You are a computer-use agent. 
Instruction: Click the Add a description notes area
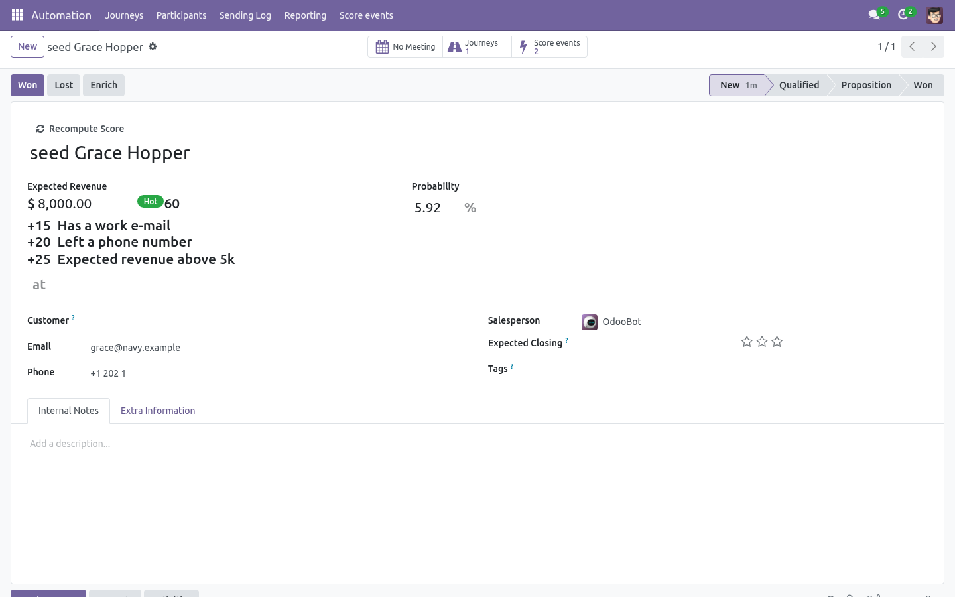point(477,444)
